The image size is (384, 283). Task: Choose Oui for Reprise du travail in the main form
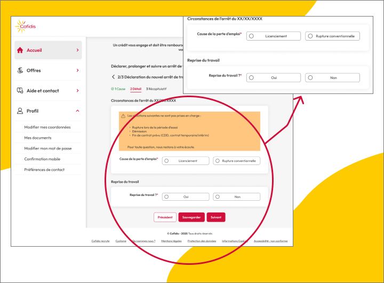pos(167,197)
